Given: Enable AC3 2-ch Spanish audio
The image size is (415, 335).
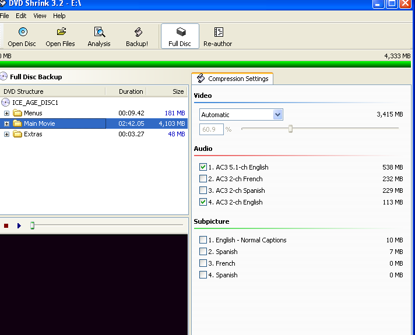Looking at the screenshot, I should pos(203,191).
